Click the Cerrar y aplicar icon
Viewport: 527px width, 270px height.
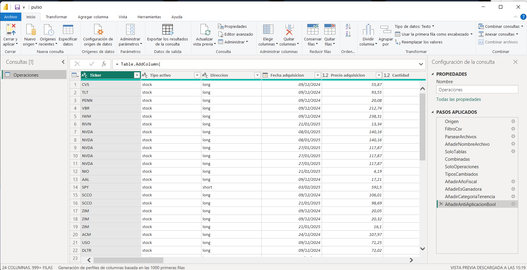pyautogui.click(x=11, y=30)
